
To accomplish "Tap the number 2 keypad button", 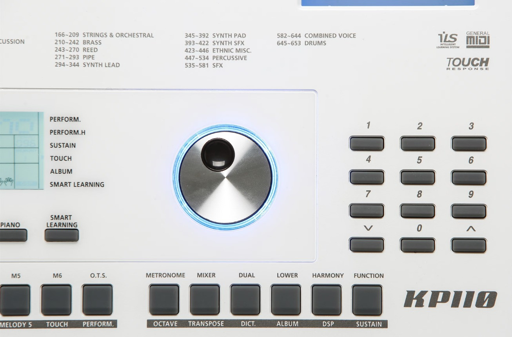I will point(418,144).
